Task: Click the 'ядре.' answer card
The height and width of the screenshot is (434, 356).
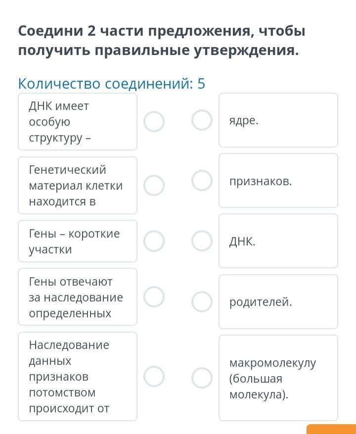Action: [x=278, y=120]
